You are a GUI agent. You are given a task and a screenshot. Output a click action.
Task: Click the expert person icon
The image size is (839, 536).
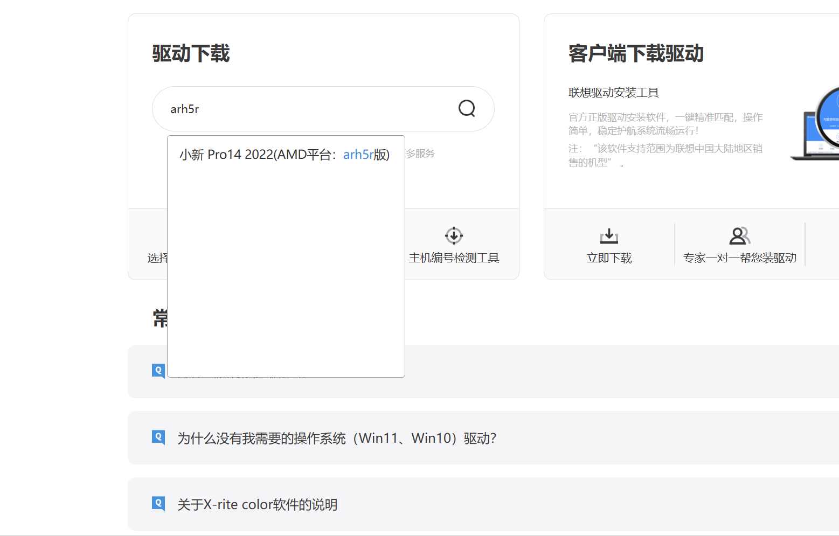click(739, 235)
